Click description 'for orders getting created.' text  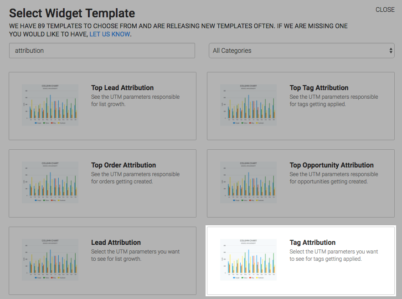coord(122,182)
